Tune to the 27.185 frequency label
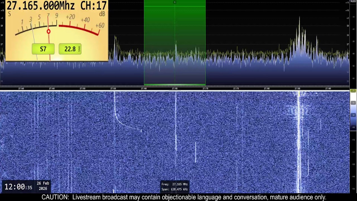 click(297, 88)
